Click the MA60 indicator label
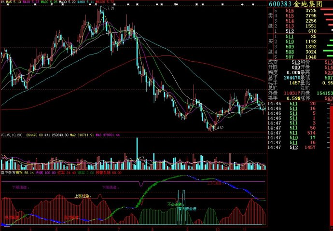The width and height of the screenshot is (333, 231). pyautogui.click(x=85, y=2)
